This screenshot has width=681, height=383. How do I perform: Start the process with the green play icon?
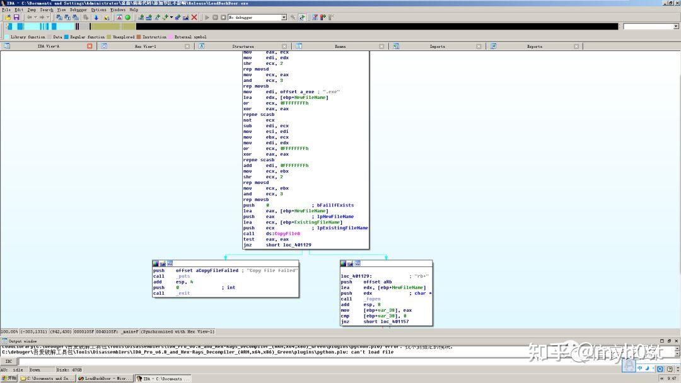[206, 18]
